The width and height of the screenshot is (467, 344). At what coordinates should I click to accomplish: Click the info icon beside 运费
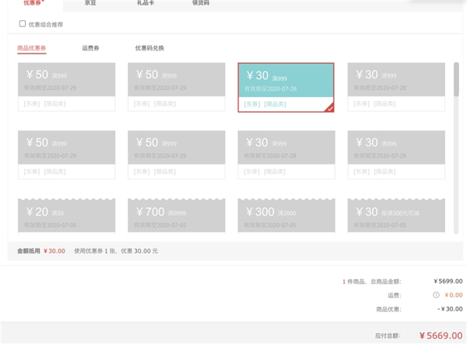pos(436,295)
